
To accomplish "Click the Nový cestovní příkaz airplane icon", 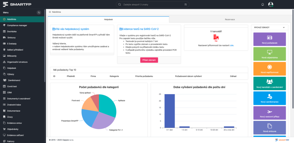I will click(269, 111).
